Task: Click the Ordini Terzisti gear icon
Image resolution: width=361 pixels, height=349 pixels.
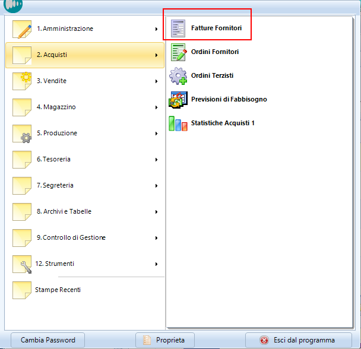Action: [x=178, y=76]
